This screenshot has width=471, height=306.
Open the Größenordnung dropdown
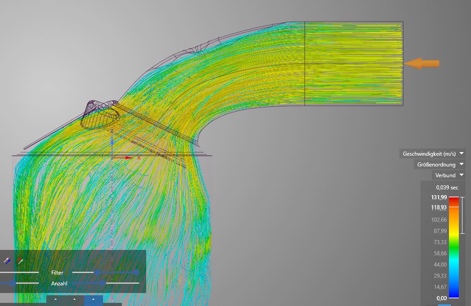click(440, 165)
